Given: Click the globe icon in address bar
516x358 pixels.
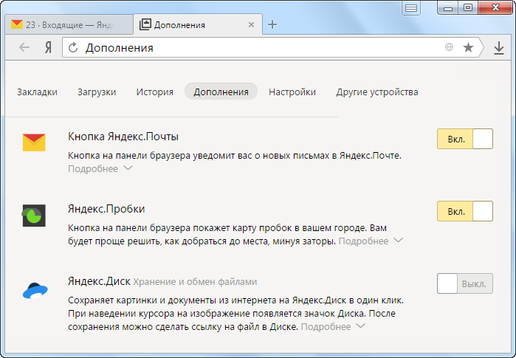Looking at the screenshot, I should click(449, 47).
